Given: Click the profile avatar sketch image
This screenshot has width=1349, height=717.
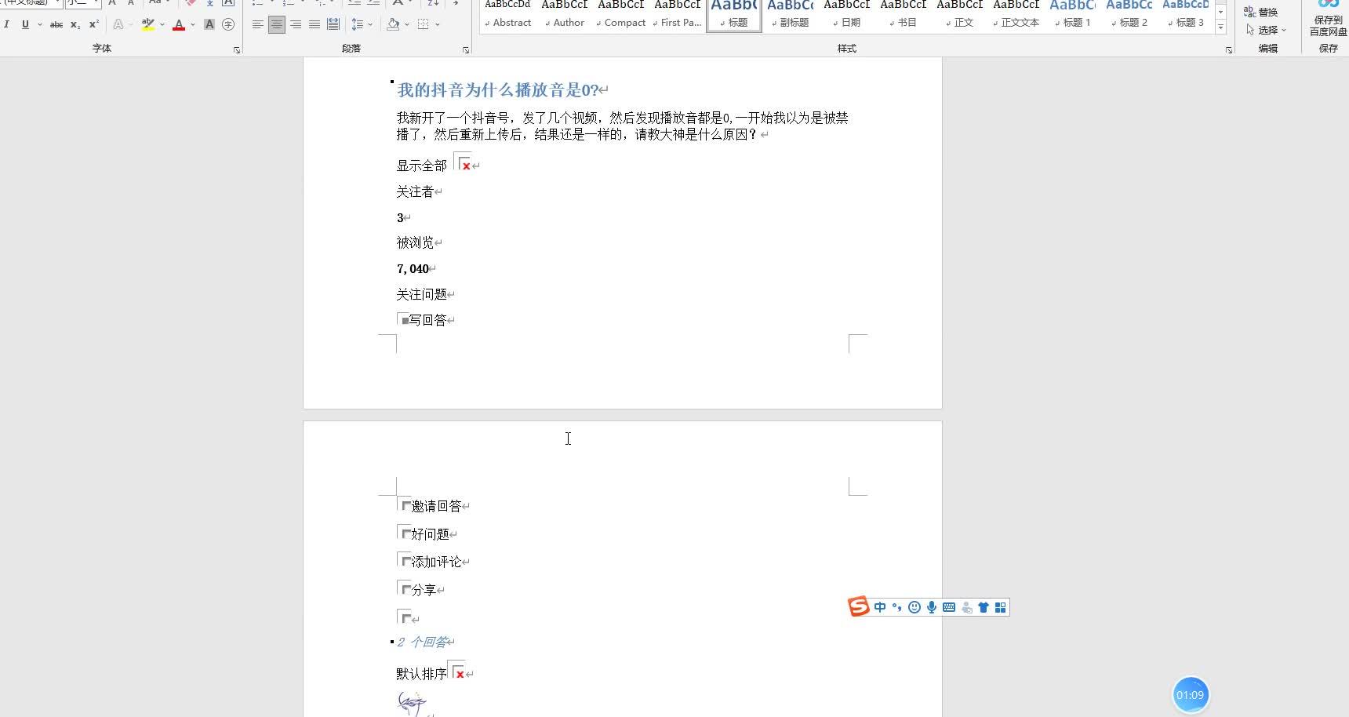Looking at the screenshot, I should [x=412, y=703].
